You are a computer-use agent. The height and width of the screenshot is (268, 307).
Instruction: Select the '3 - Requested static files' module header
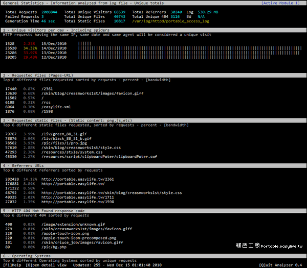tap(153, 120)
